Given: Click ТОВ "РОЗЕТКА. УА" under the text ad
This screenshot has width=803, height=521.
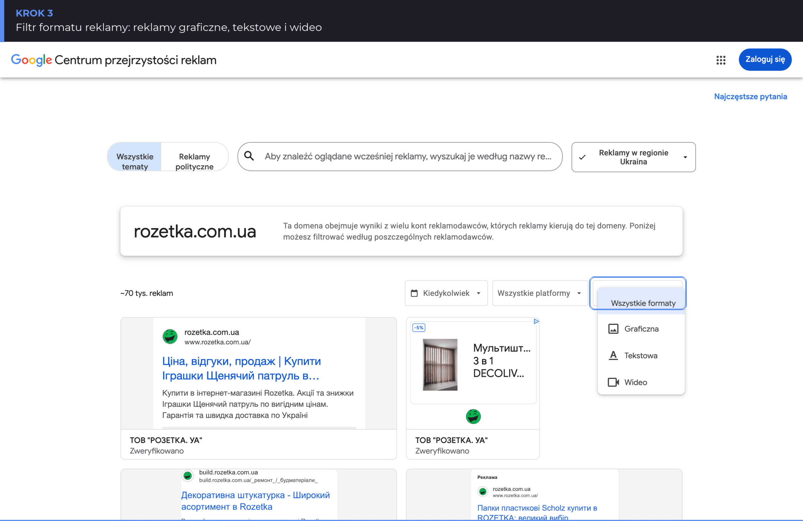Looking at the screenshot, I should click(x=166, y=440).
